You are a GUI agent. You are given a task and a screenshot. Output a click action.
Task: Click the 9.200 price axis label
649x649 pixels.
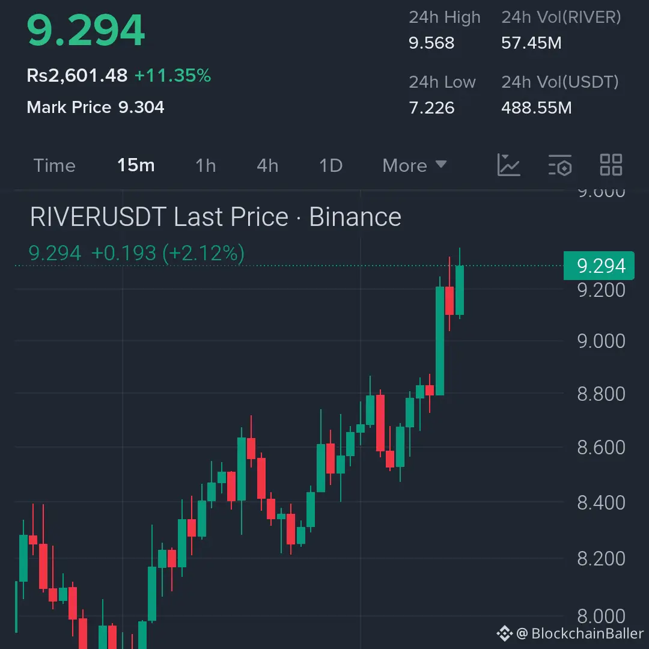[601, 290]
